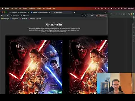Open Chrome tab search chevron
Viewport: 135px width, 101px height.
[x=106, y=12]
